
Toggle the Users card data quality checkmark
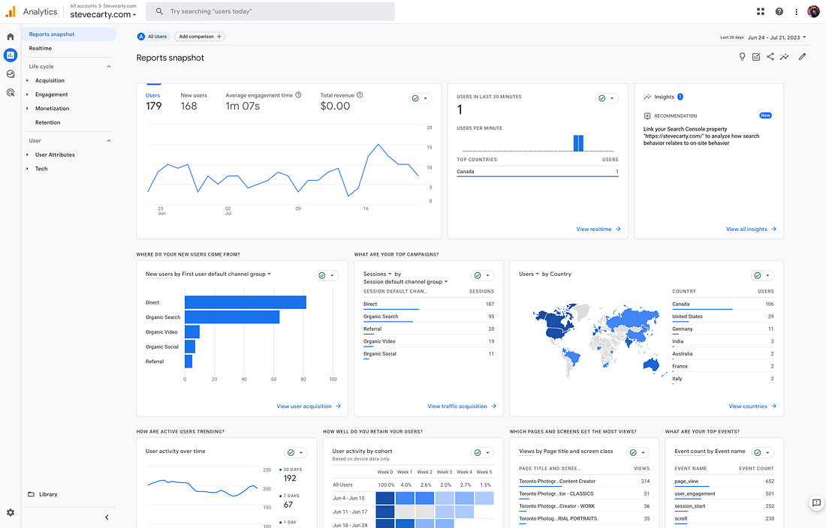point(421,98)
